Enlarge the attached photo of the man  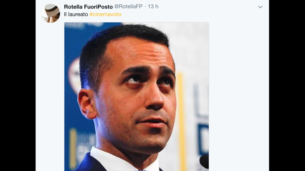point(137,97)
